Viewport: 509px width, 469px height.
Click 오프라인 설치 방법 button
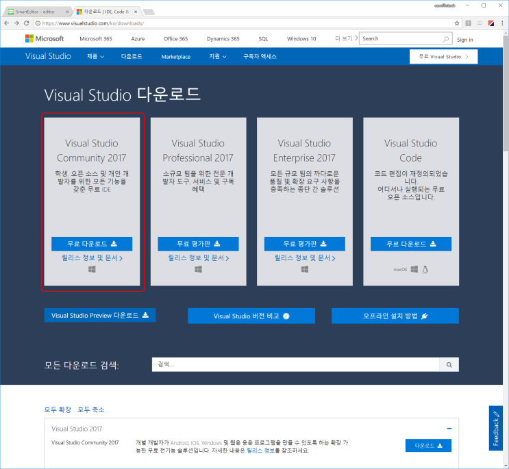[x=395, y=316]
